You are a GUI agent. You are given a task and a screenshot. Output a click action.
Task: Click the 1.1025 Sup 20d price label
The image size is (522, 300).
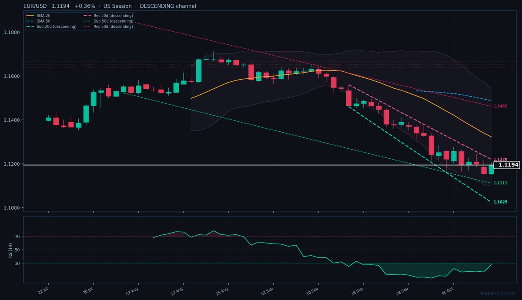(500, 202)
